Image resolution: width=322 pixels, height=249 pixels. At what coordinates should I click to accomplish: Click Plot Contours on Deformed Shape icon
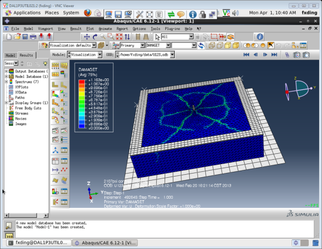55,94
